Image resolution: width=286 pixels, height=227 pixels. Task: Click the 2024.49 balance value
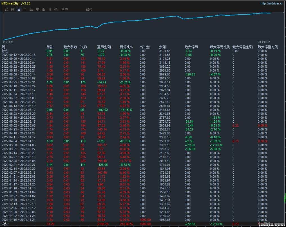[x=165, y=161]
